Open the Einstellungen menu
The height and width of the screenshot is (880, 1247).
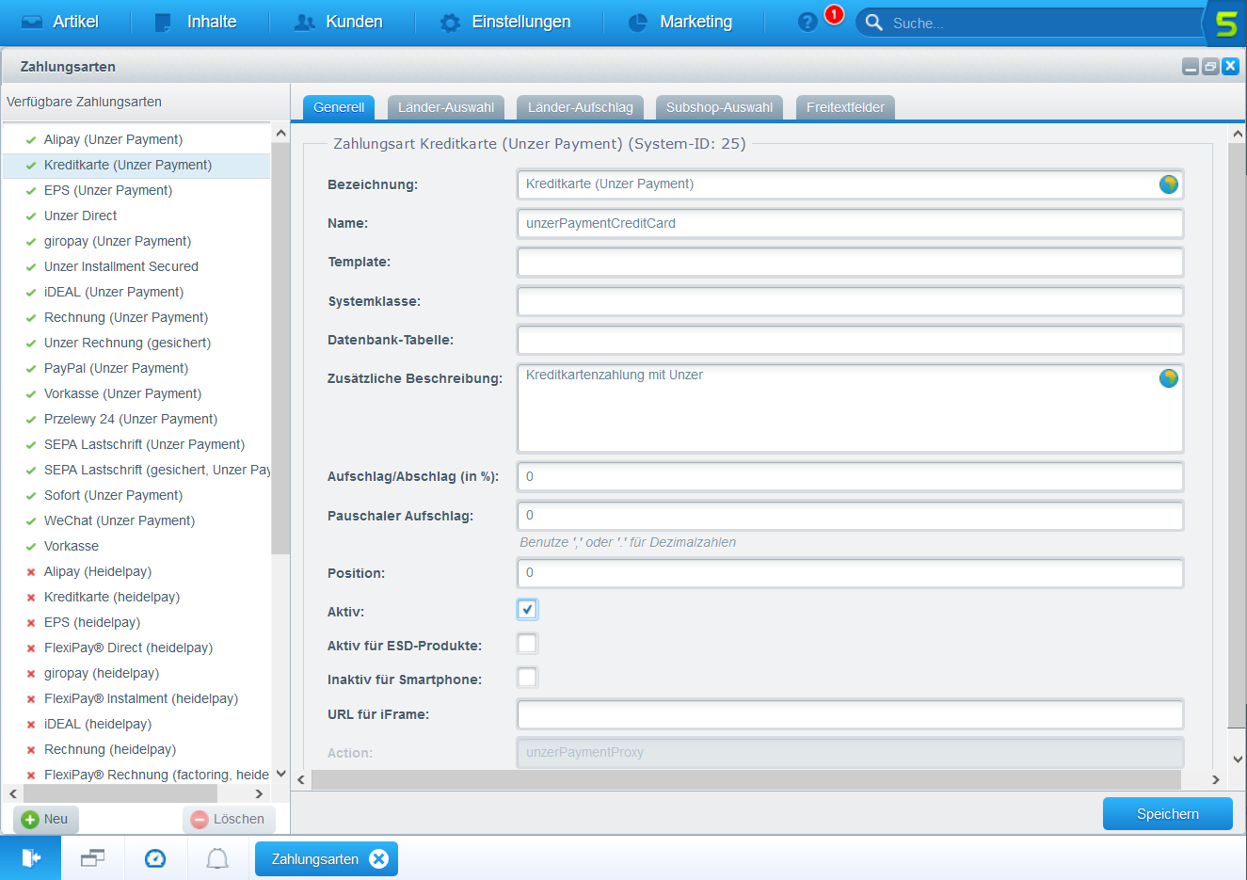click(x=505, y=22)
